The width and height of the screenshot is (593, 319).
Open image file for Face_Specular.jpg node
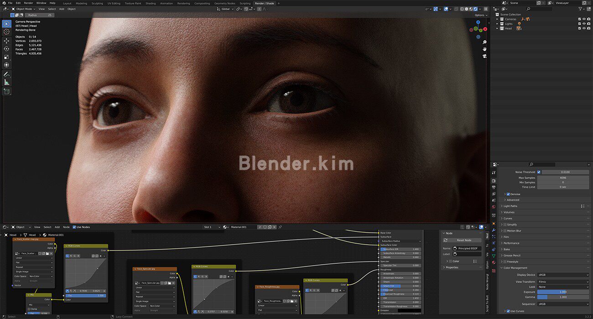pos(170,283)
